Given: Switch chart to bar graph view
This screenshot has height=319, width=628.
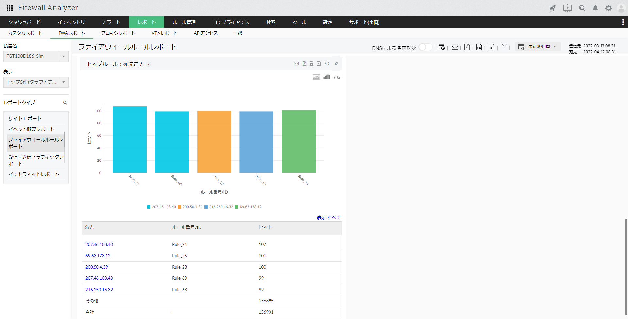Looking at the screenshot, I should click(326, 77).
